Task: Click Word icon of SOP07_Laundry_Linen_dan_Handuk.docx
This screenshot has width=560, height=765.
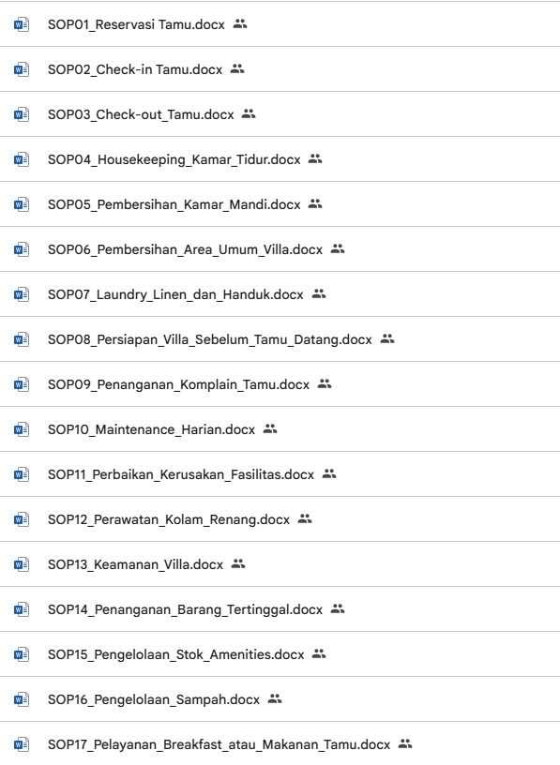Action: pos(22,294)
